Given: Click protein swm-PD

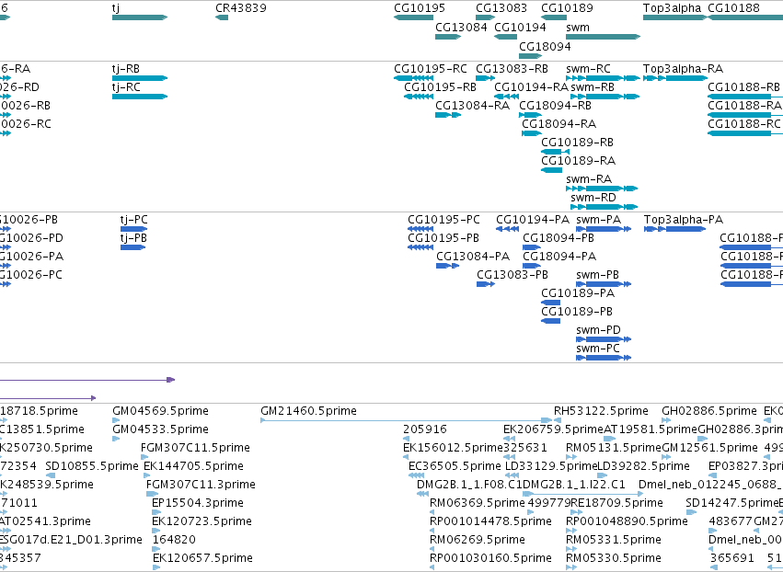Looking at the screenshot, I should click(598, 330).
